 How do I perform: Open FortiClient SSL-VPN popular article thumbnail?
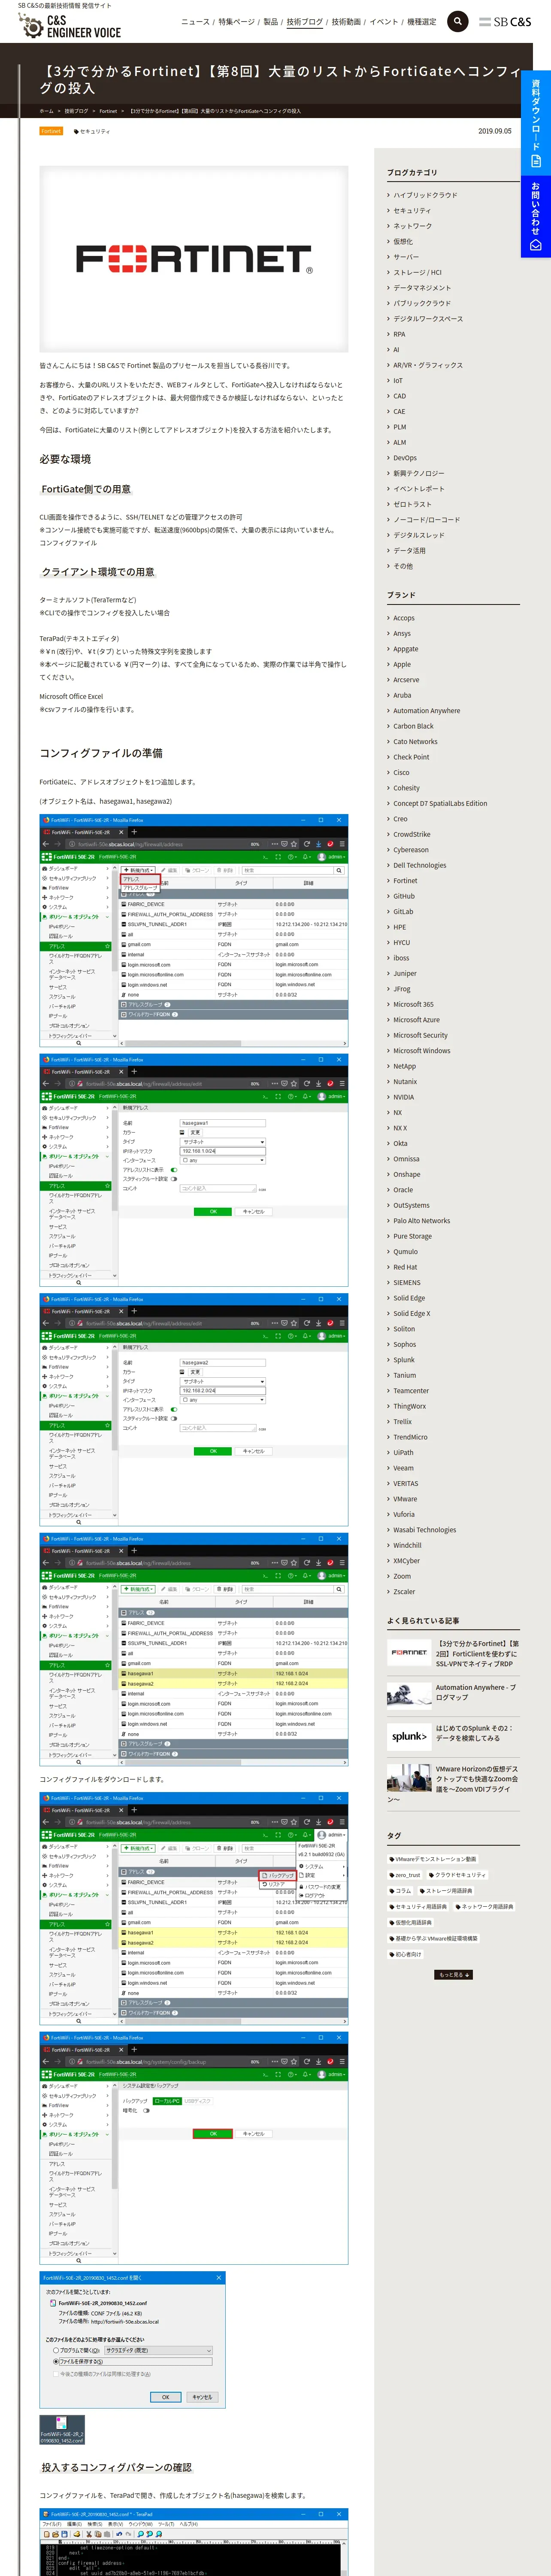click(409, 1653)
